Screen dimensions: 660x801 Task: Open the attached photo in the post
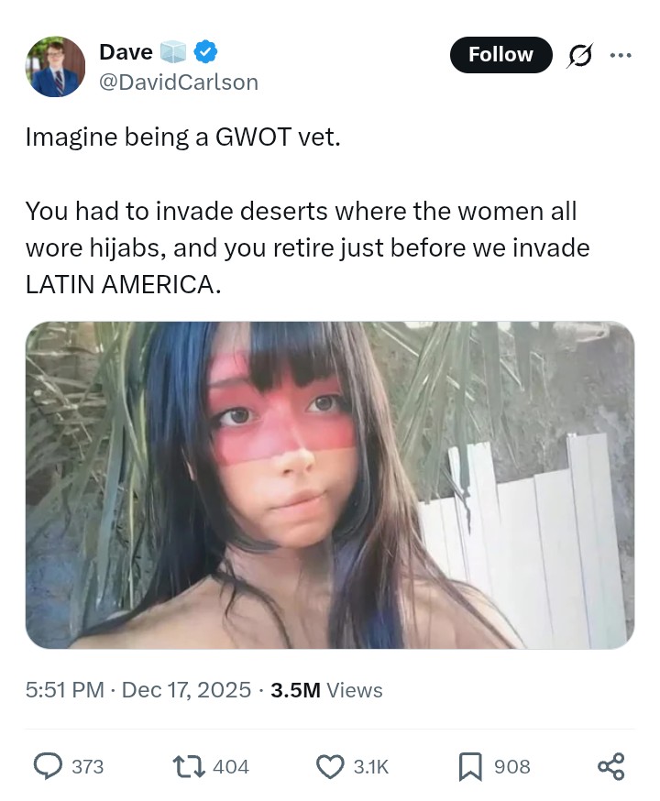pyautogui.click(x=330, y=486)
